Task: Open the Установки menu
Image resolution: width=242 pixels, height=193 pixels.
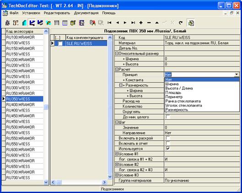Action: [x=31, y=13]
